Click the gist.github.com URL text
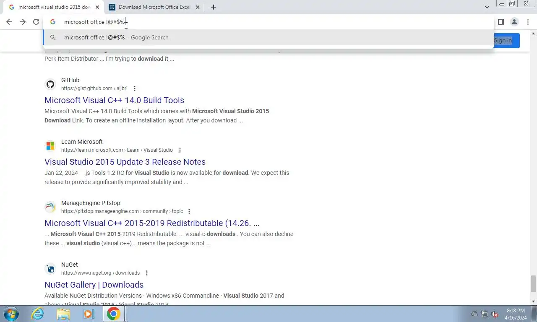This screenshot has height=322, width=537. (x=94, y=88)
